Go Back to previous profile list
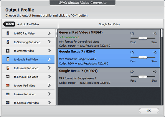The image size is (165, 117). tap(9, 24)
